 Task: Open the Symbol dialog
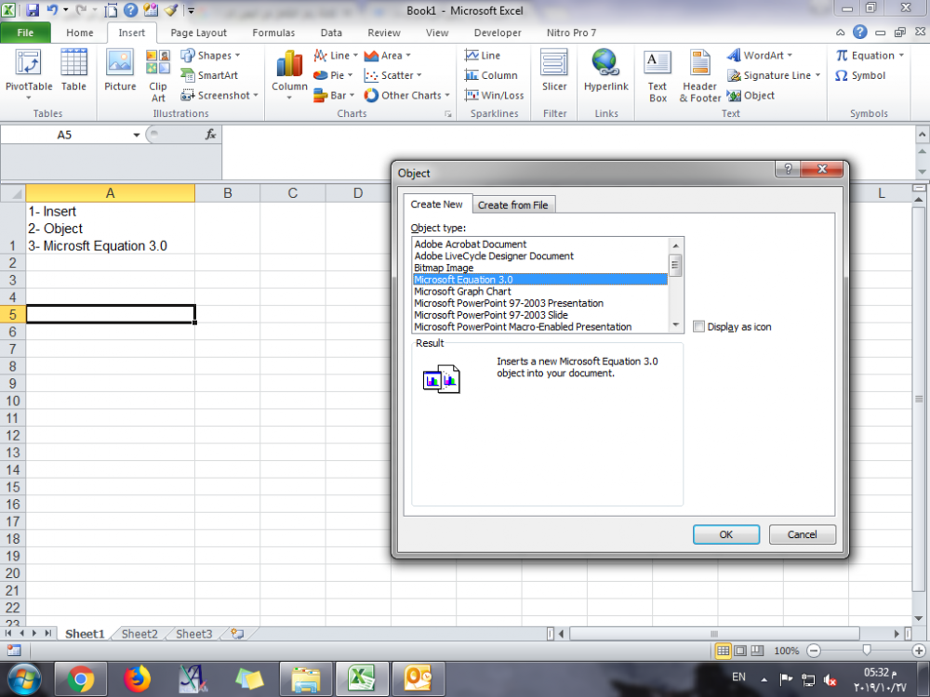click(x=860, y=75)
